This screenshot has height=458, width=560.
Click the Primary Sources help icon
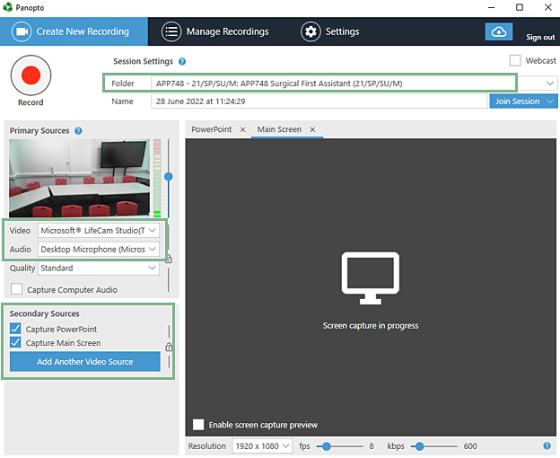coord(78,131)
